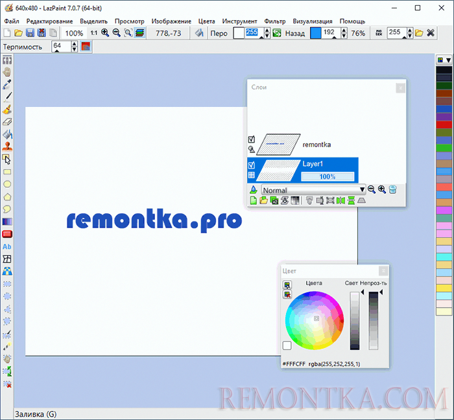
Task: Select the color picker eyedropper tool
Action: (7, 84)
